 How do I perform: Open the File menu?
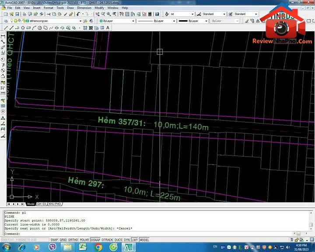10,8
